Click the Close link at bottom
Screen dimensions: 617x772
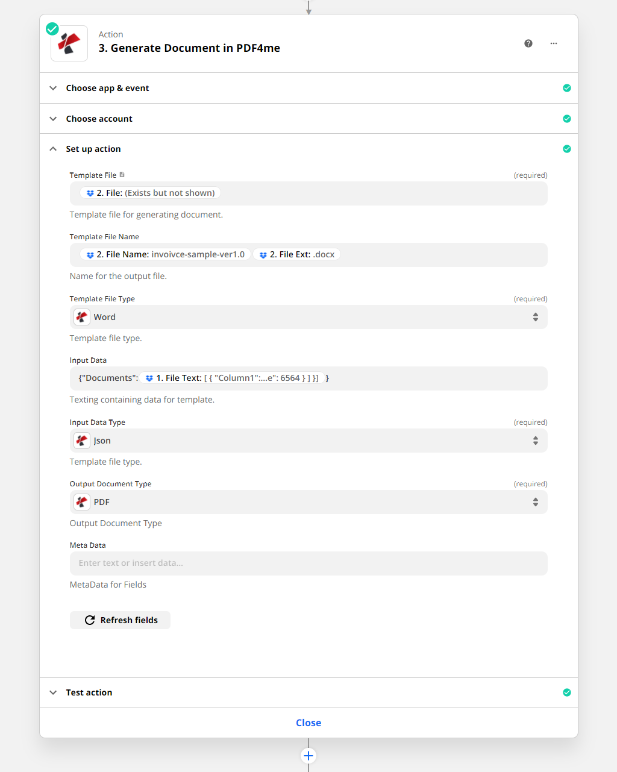click(308, 723)
